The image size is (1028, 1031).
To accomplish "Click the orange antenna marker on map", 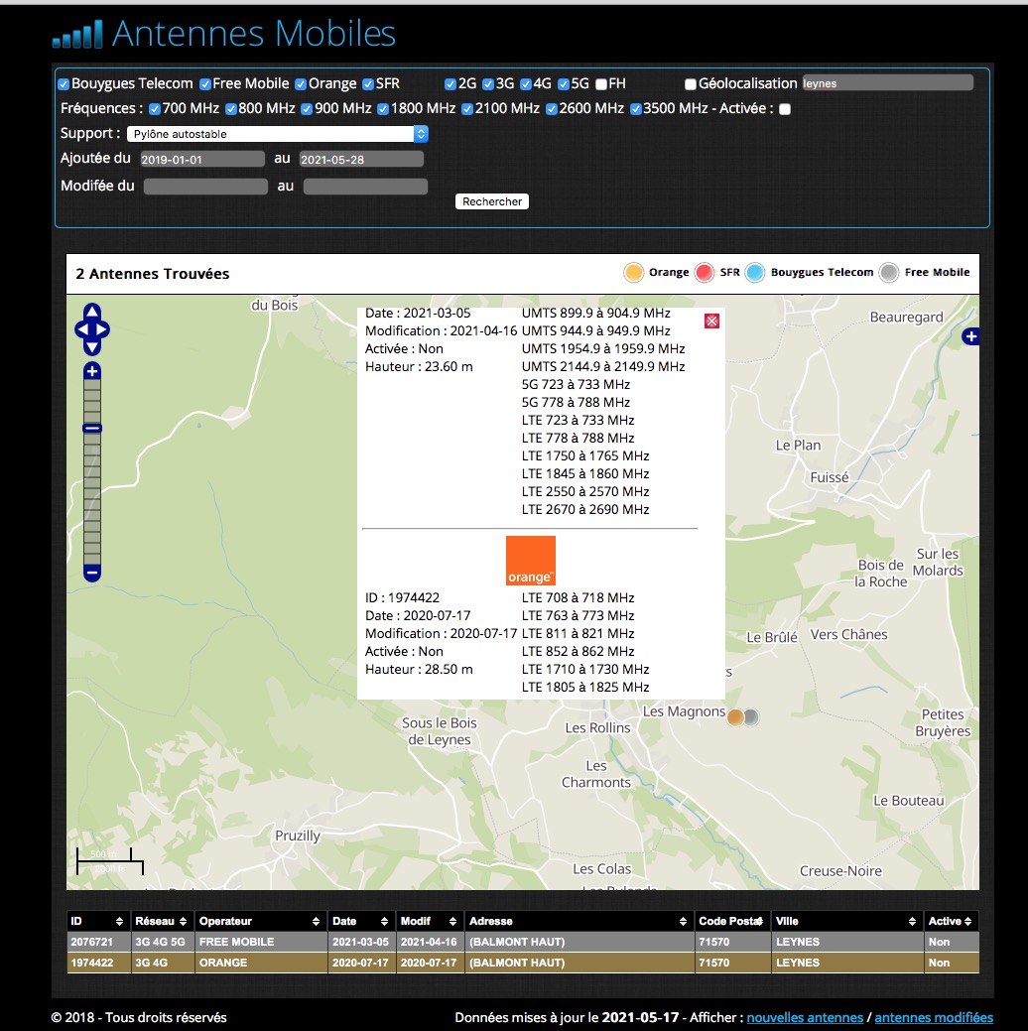I will [x=735, y=716].
